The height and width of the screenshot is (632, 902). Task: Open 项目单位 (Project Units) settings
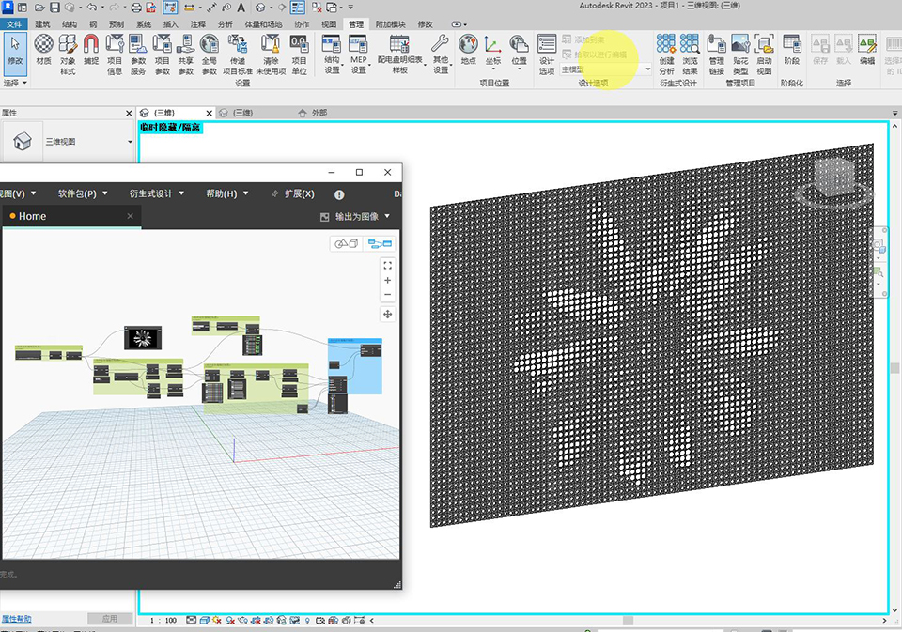click(299, 50)
